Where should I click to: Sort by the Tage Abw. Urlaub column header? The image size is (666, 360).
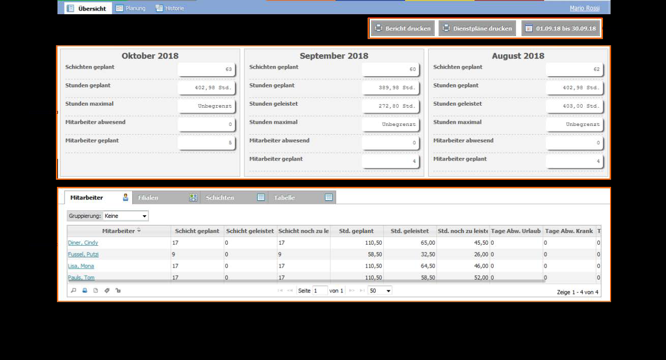516,231
